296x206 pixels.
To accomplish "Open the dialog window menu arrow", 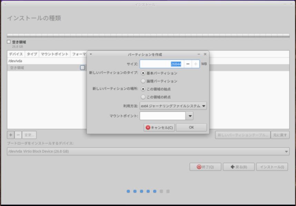I will click(91, 54).
